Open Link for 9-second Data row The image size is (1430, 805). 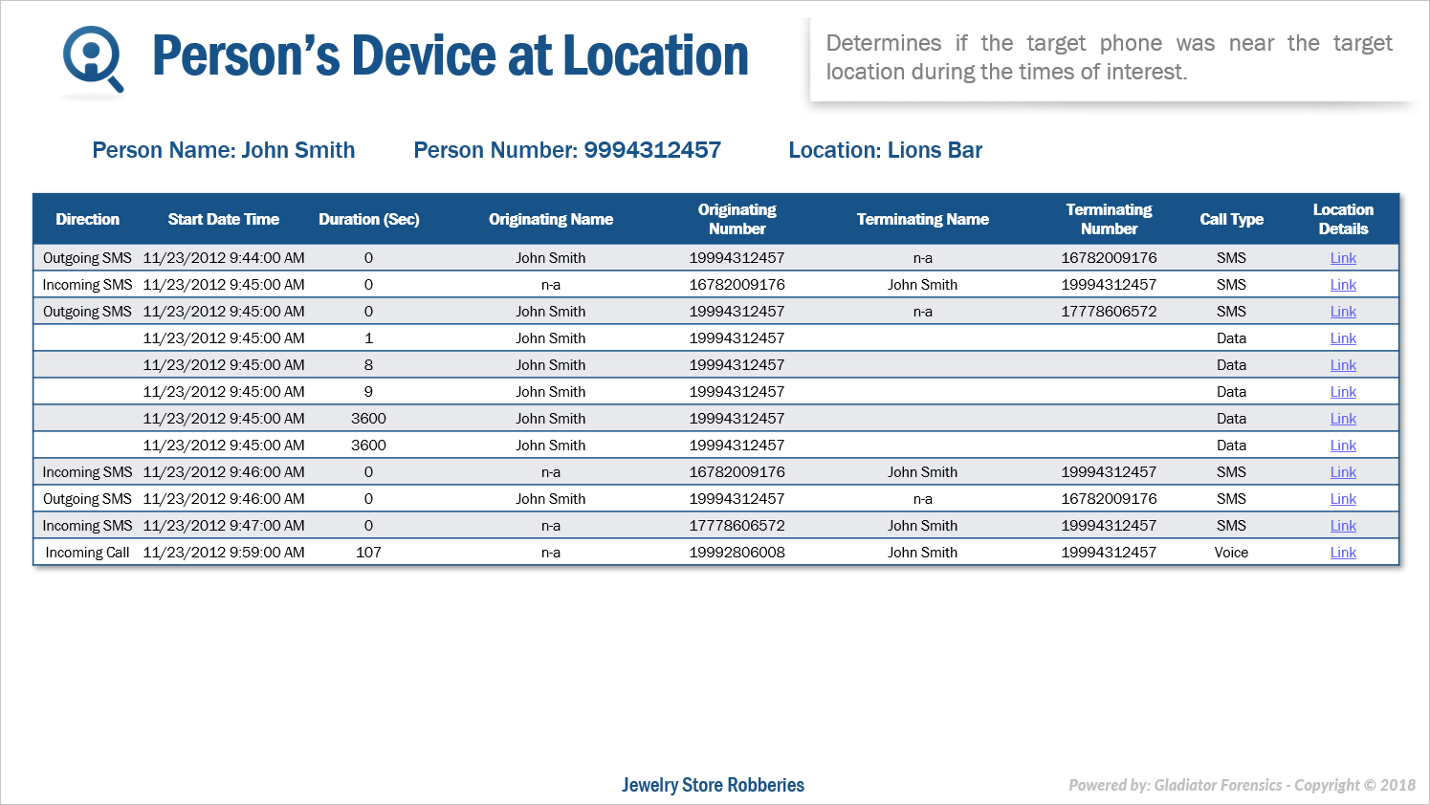(1343, 392)
